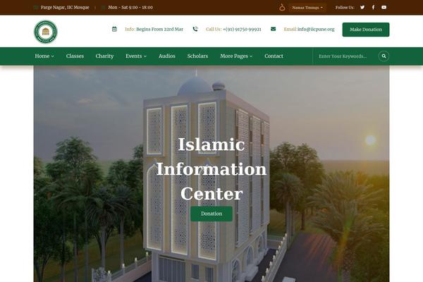Click the clock icon before Mon - Sat
The image size is (423, 282).
point(103,7)
